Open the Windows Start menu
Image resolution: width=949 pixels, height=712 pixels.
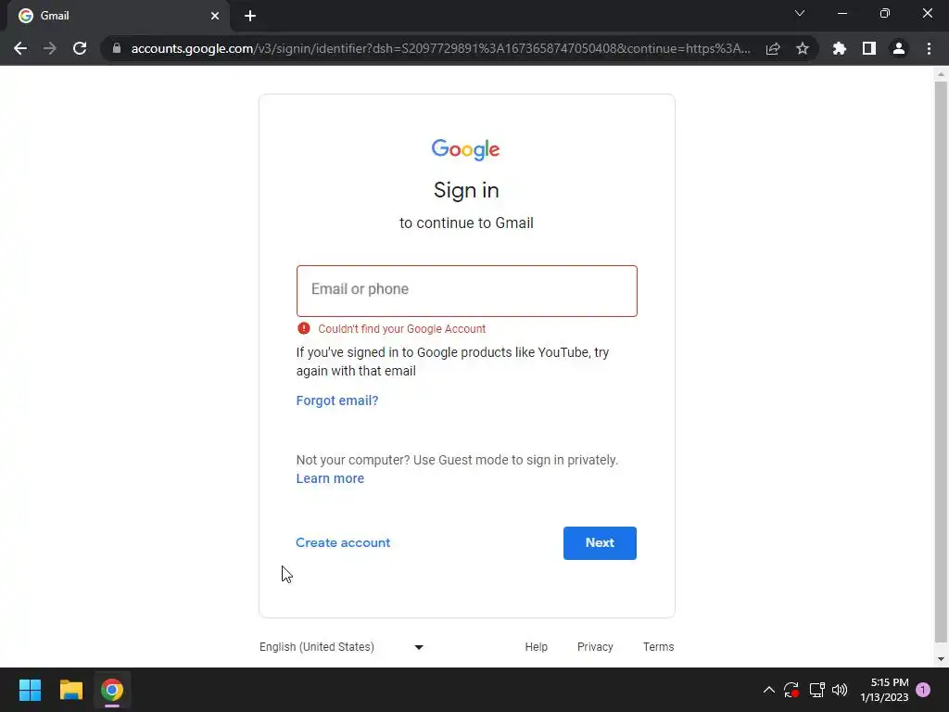tap(30, 690)
